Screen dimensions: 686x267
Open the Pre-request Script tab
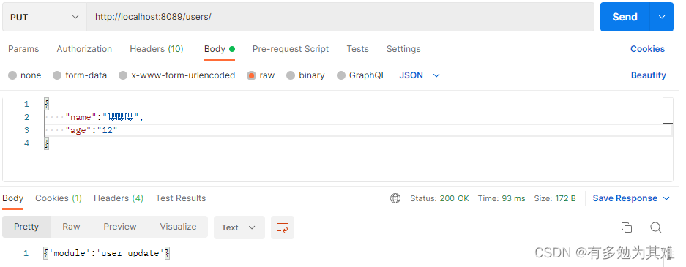(291, 49)
